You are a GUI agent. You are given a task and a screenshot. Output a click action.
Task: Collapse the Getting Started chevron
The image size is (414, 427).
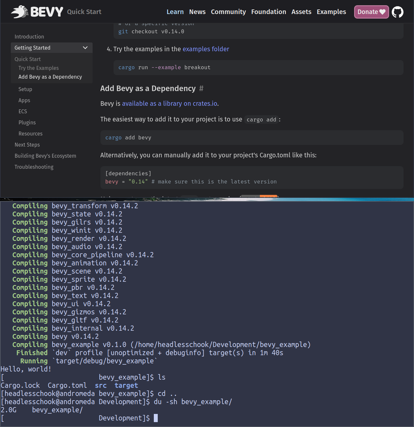click(85, 48)
